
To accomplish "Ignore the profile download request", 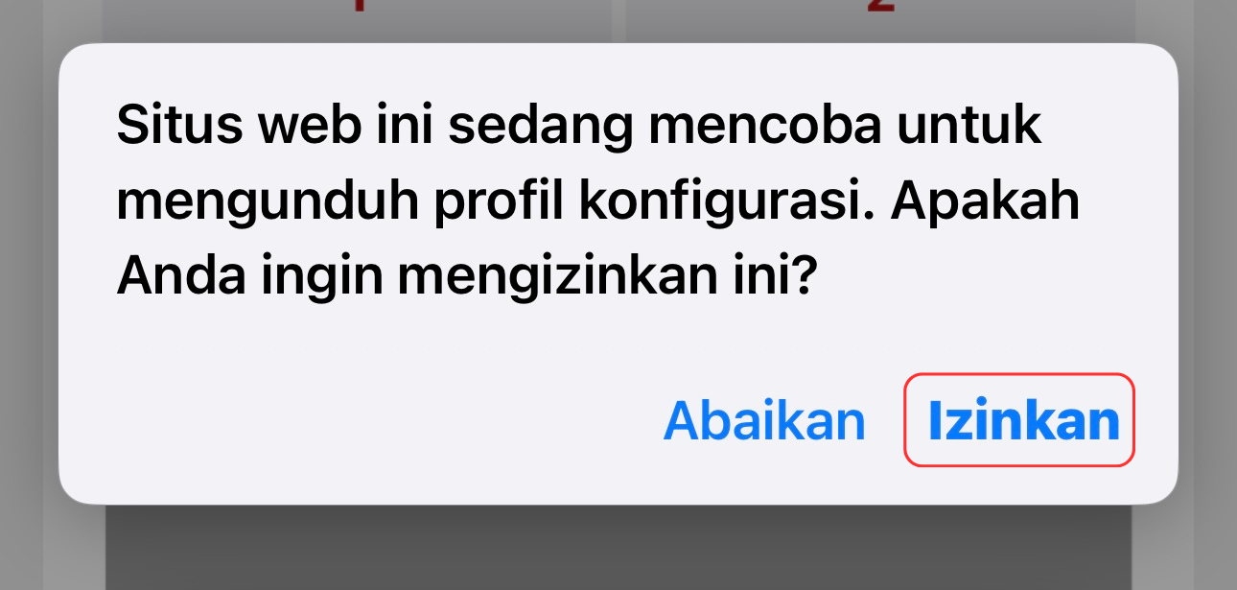I will (x=764, y=420).
